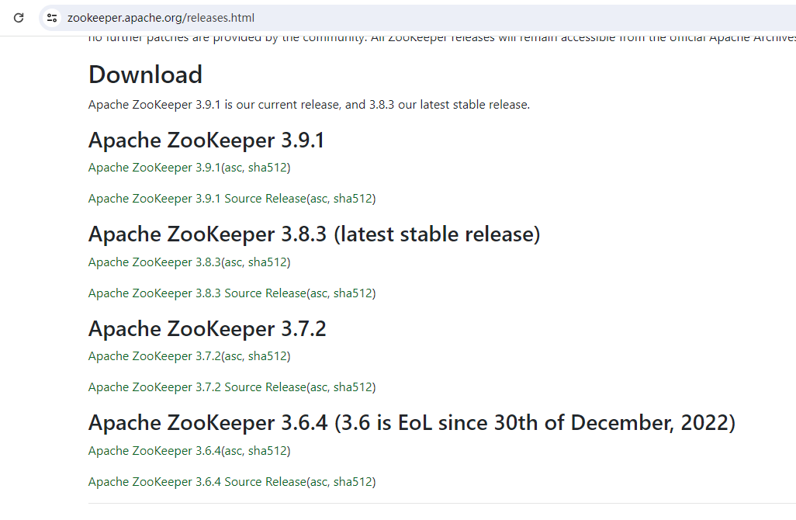796x520 pixels.
Task: Open asc signature of 3.8.3 Source Release
Action: point(318,293)
